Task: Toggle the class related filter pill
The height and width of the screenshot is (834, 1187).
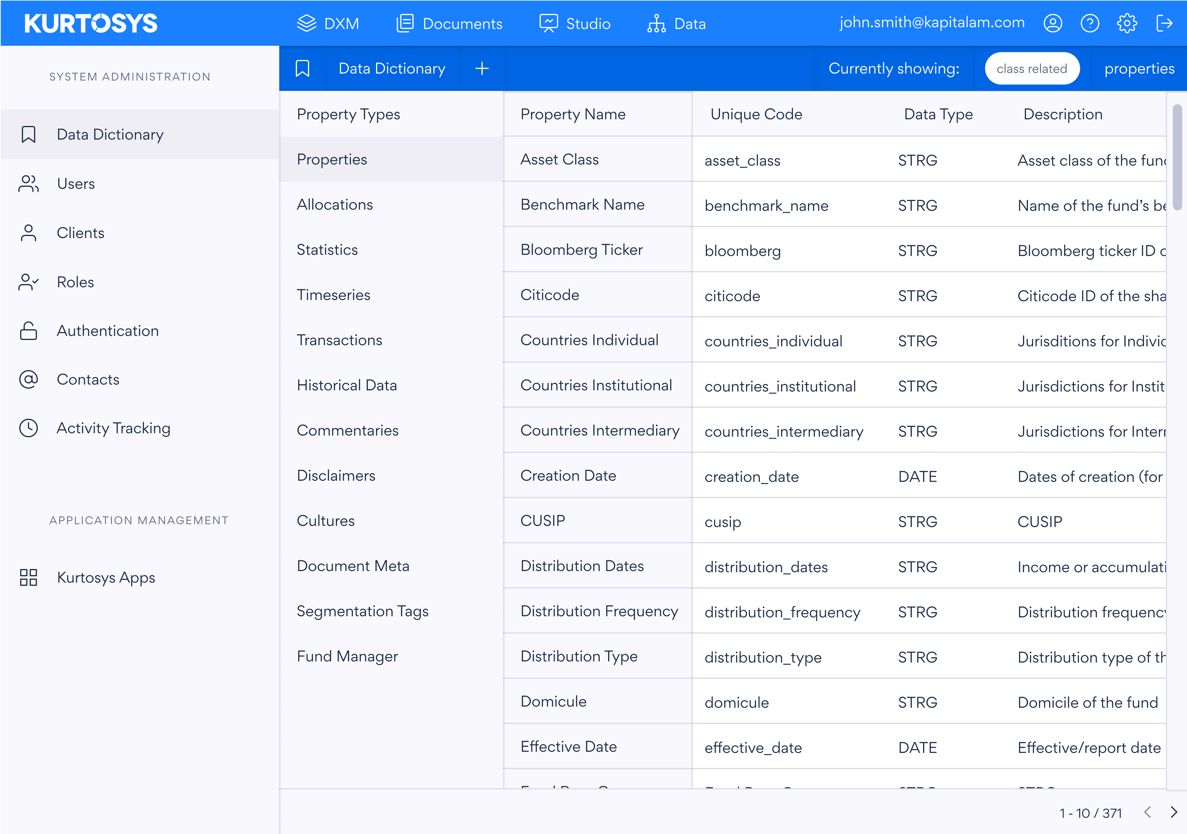Action: click(x=1031, y=68)
